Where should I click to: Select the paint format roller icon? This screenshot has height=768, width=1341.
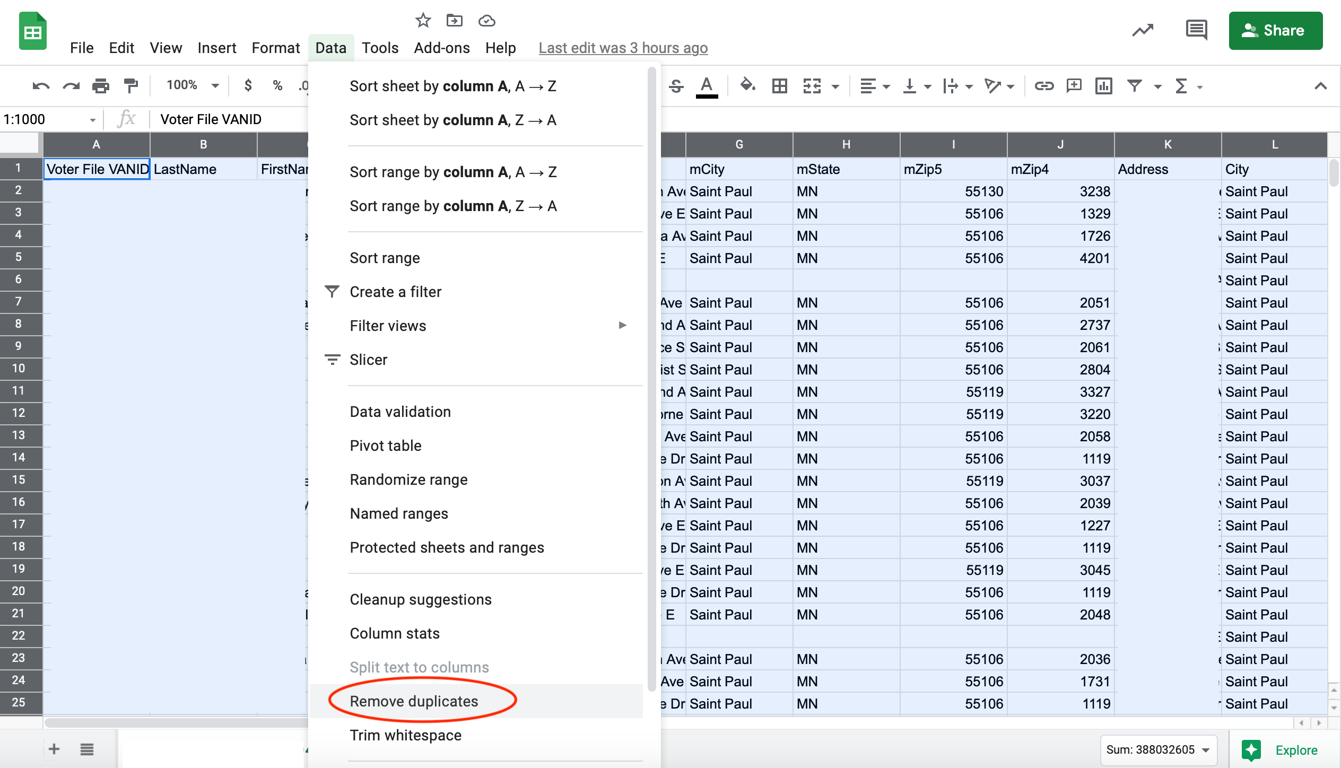(130, 86)
